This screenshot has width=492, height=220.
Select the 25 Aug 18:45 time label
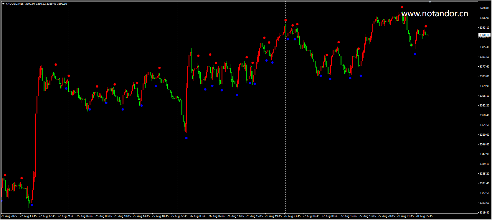click(160, 216)
